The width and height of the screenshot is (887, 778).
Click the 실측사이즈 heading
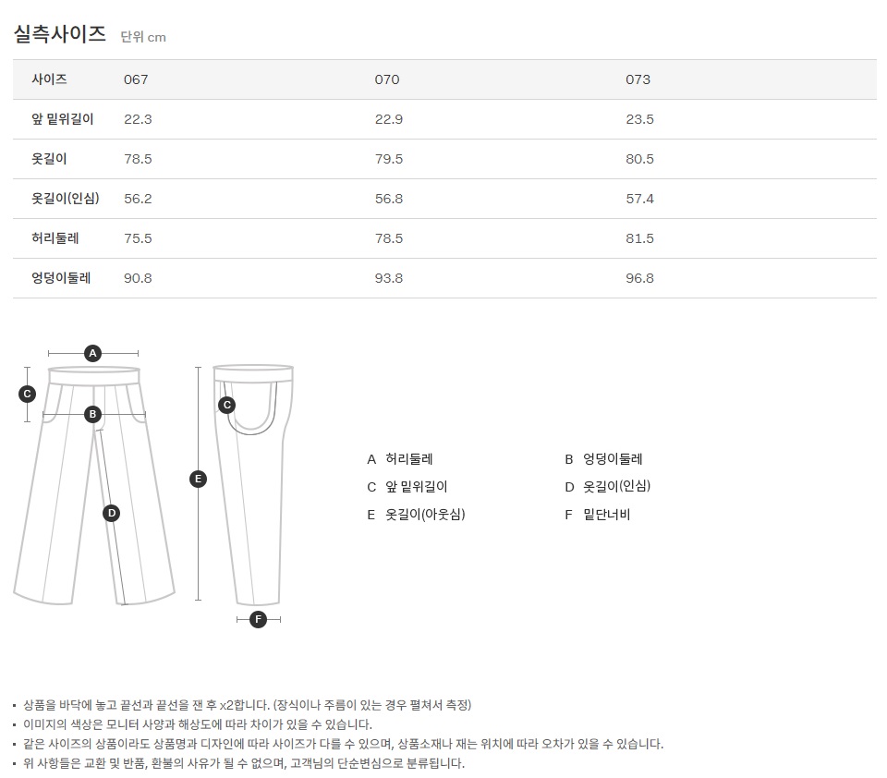[x=59, y=35]
